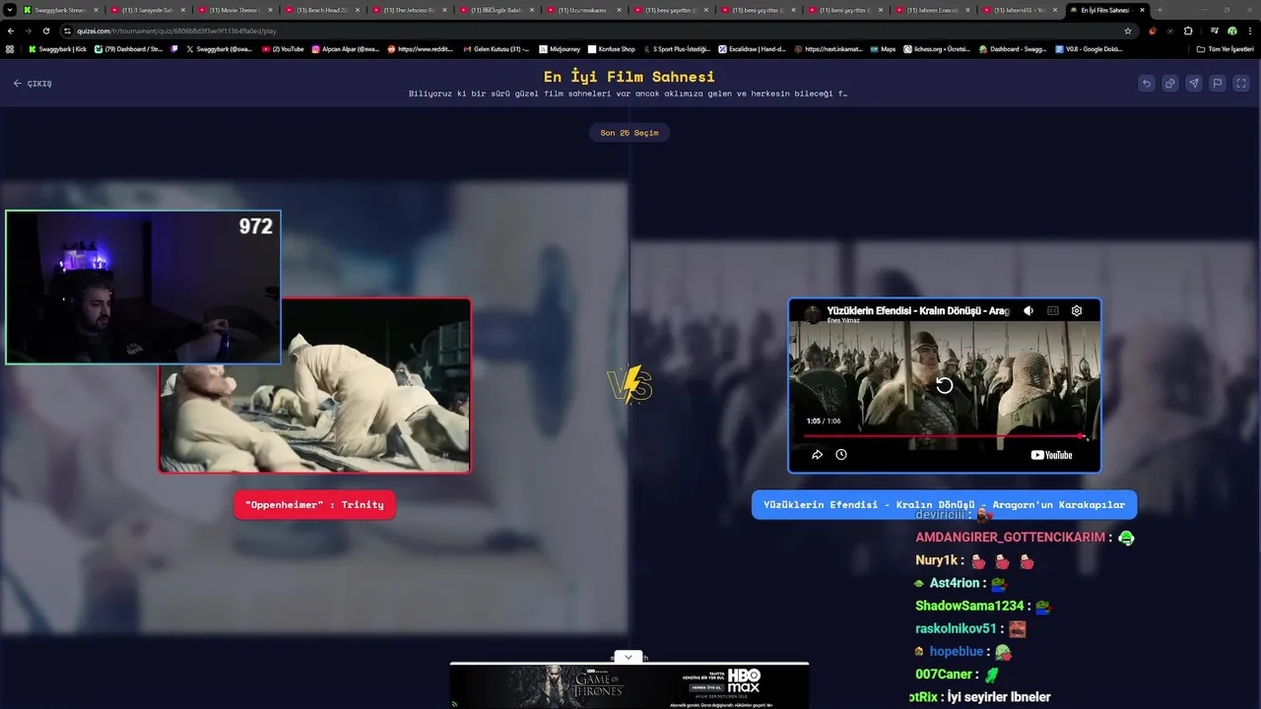The image size is (1261, 709).
Task: Enter fullscreen with the quiz fullscreen icon
Action: pos(1241,84)
